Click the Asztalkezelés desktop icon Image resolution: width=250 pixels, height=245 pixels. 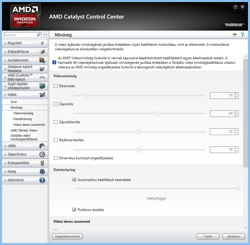pyautogui.click(x=42, y=60)
